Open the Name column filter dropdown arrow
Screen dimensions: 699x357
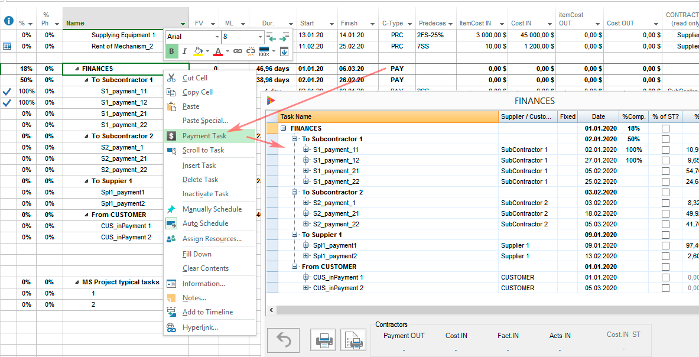[183, 24]
